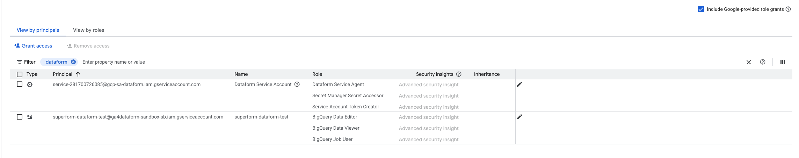Open Security insights help tooltip
Viewport: 799px width, 158px height.
(459, 74)
